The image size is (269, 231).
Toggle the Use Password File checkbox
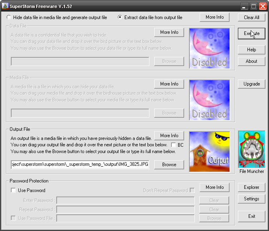[13, 218]
